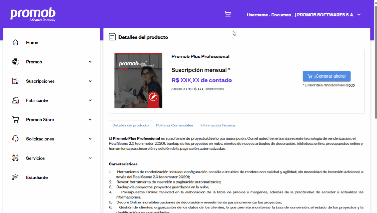Click the Detalles del producto document icon
Viewport: 377px width, 213px height.
pos(112,37)
